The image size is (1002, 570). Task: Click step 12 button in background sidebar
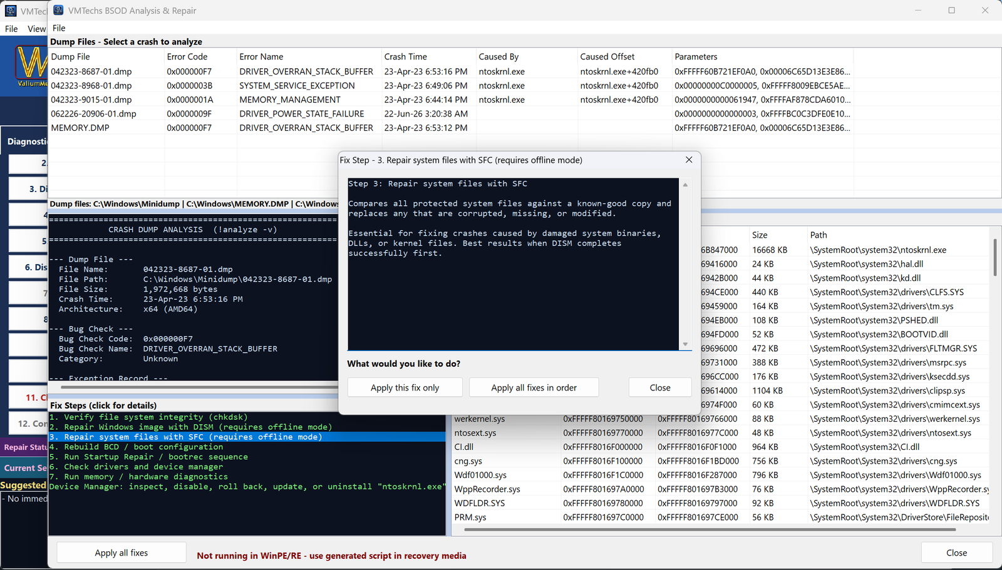[28, 424]
